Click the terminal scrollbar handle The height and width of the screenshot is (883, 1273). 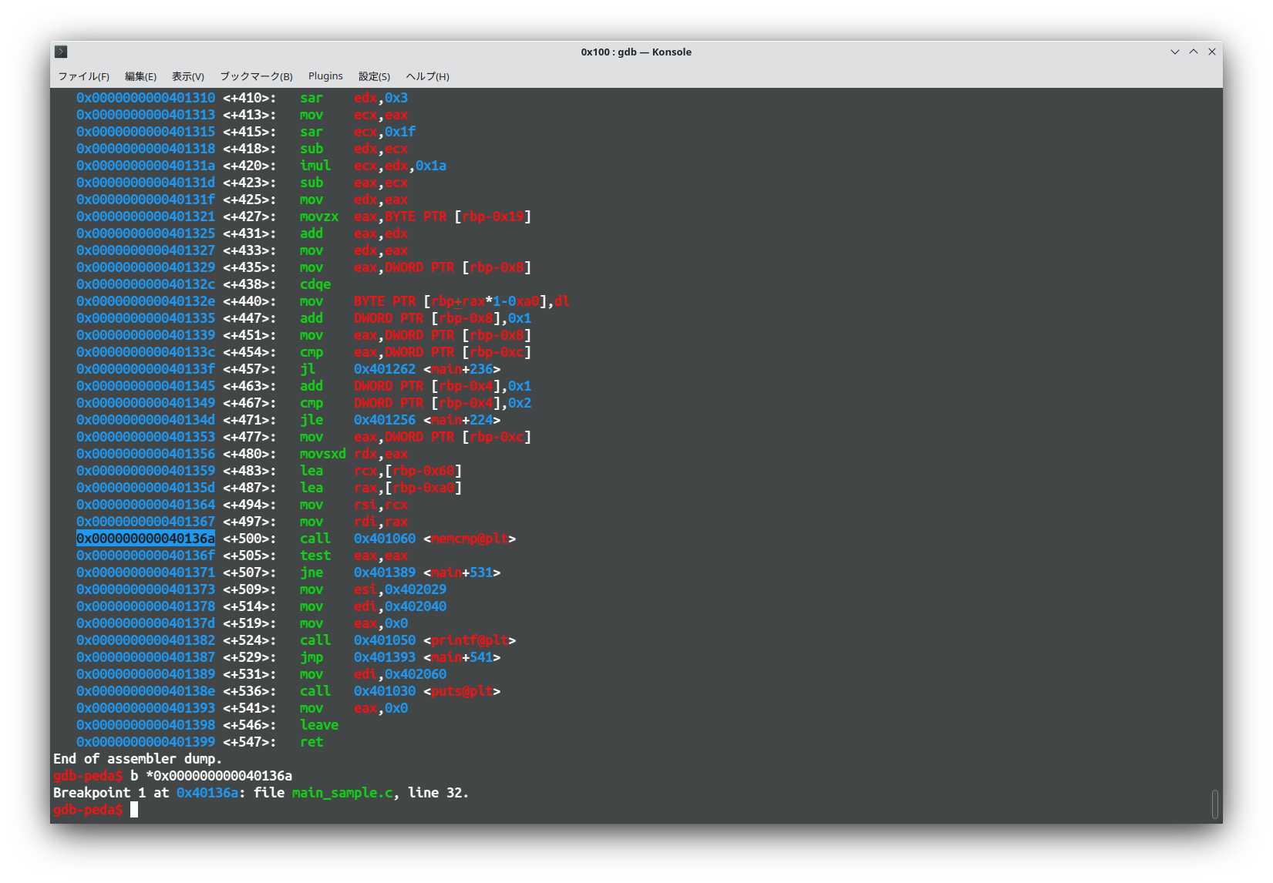point(1214,804)
